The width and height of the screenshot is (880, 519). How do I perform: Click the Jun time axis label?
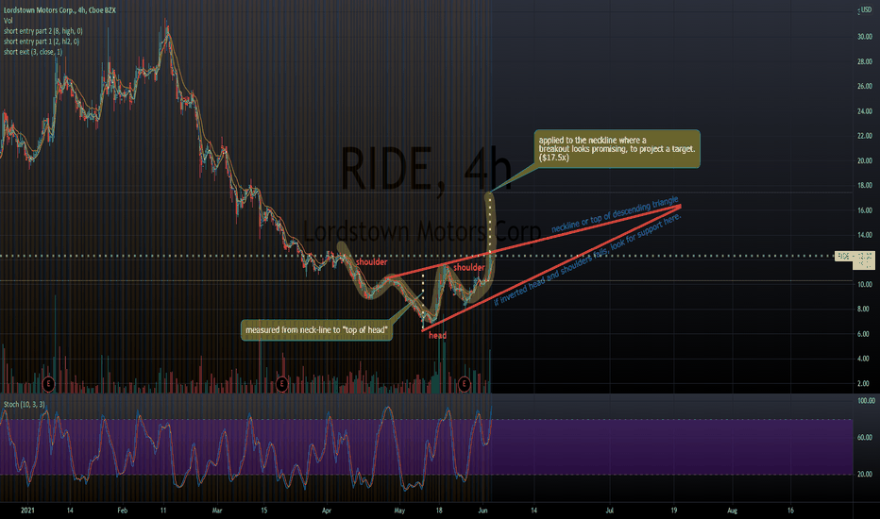click(x=482, y=511)
